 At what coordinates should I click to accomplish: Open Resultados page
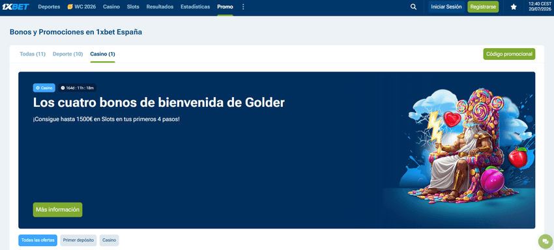pyautogui.click(x=160, y=7)
